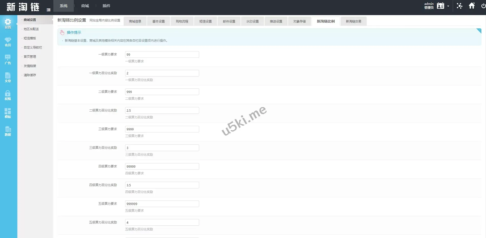486x238 pixels.
Task: Open the 模板 grid icon section
Action: 8,113
